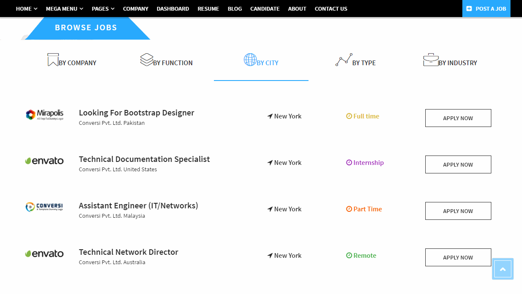
Task: Expand the Home dropdown menu
Action: tap(26, 9)
